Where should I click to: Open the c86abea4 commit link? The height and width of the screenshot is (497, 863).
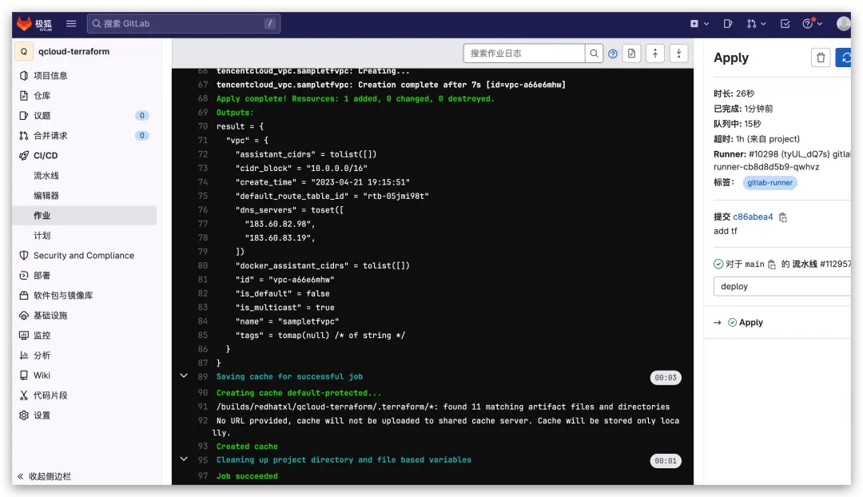[753, 217]
